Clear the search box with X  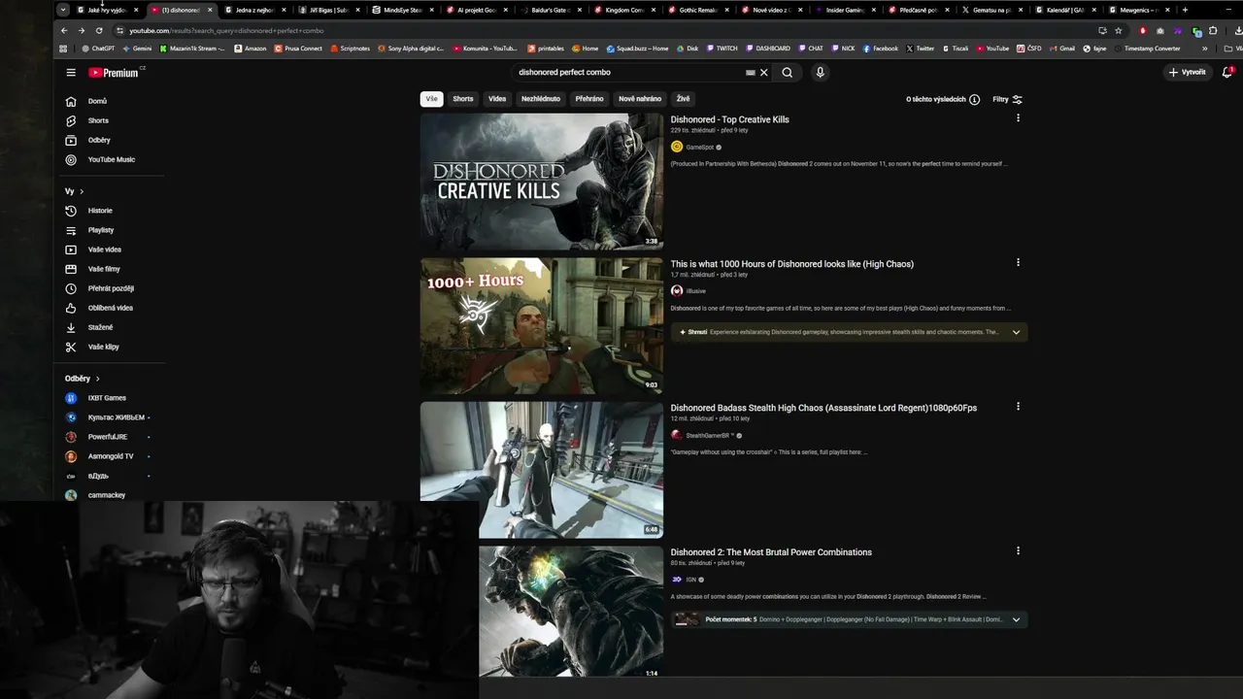pyautogui.click(x=763, y=72)
